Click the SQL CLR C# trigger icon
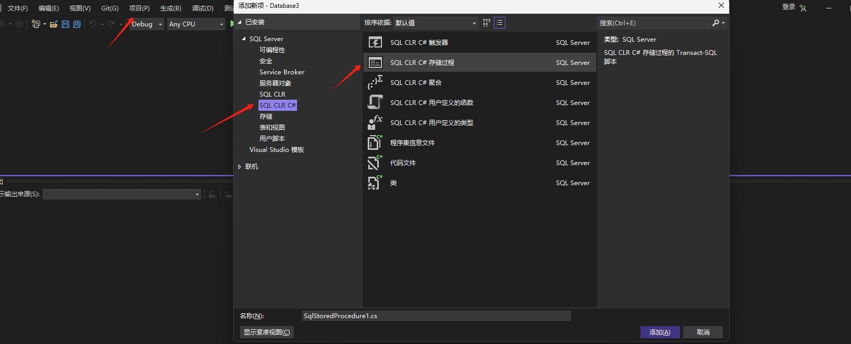Image resolution: width=851 pixels, height=344 pixels. [x=375, y=43]
